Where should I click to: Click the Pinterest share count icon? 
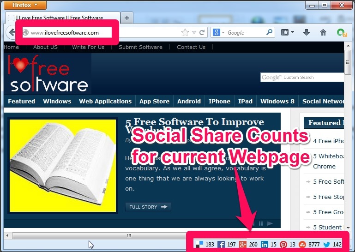pyautogui.click(x=283, y=245)
